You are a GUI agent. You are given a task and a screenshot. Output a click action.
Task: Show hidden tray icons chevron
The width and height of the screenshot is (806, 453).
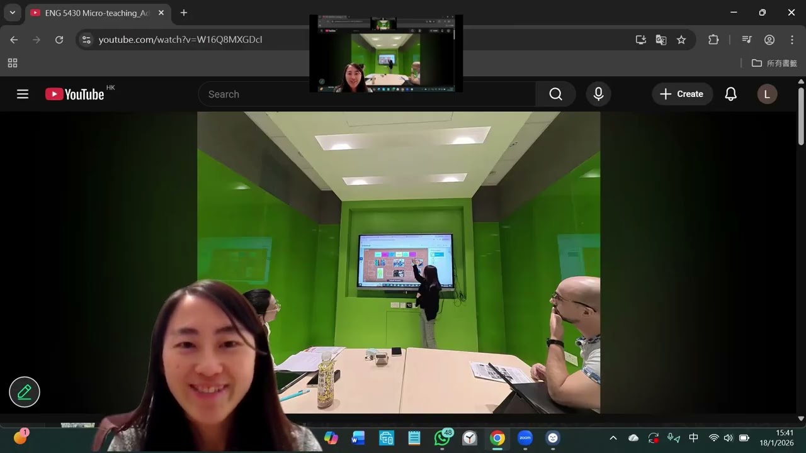point(613,438)
